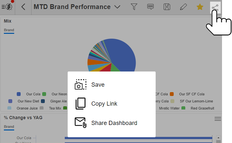
Task: Select the Brand tab under % Change vs YAG
Action: click(9, 127)
